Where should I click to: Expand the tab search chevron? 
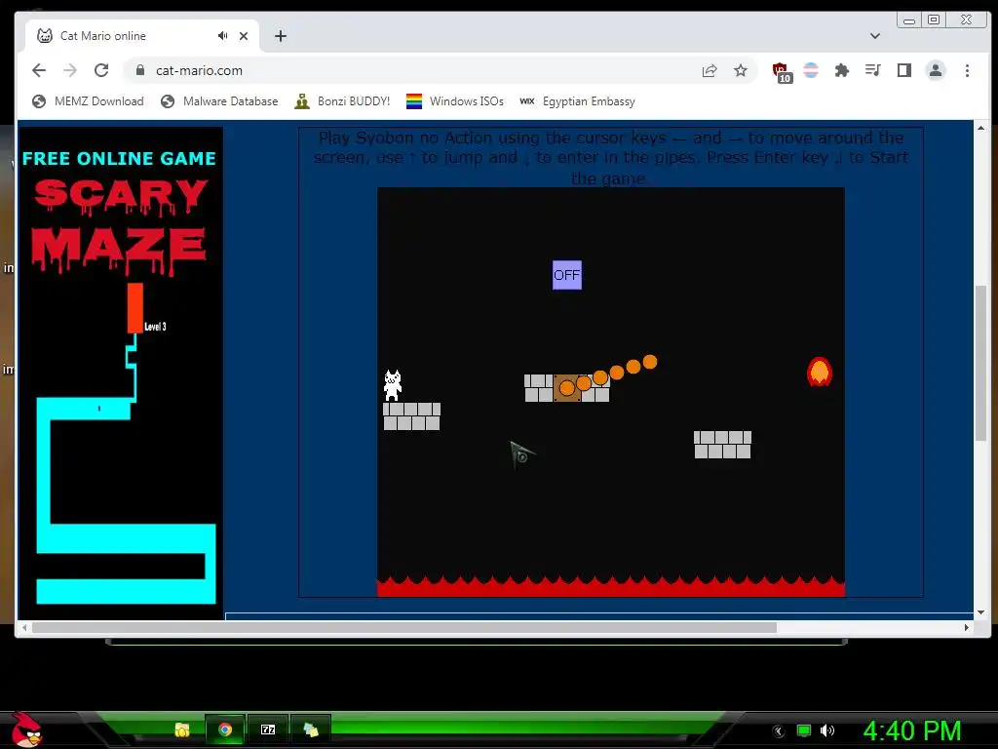click(x=875, y=36)
